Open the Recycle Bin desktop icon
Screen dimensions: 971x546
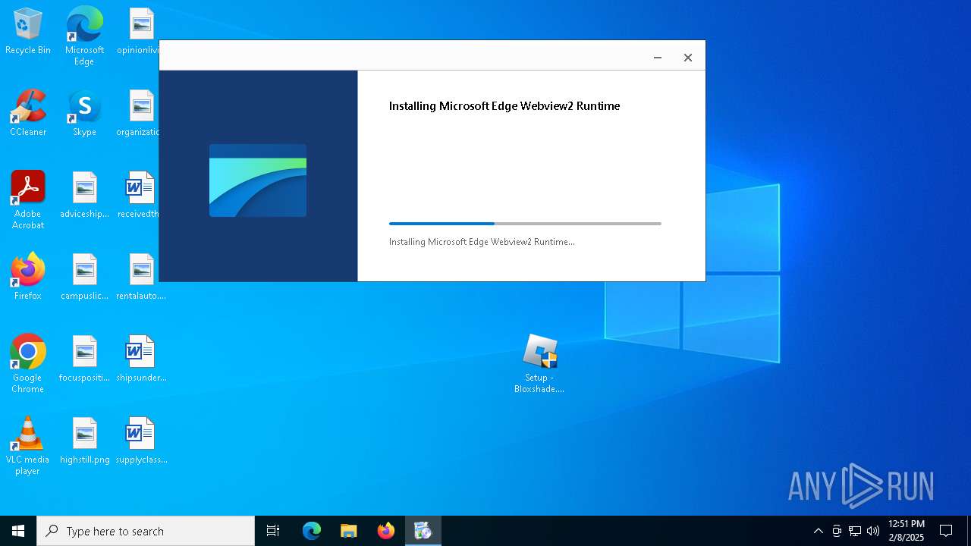click(28, 32)
